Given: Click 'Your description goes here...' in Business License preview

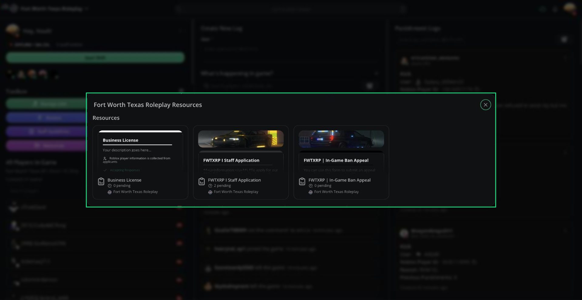Looking at the screenshot, I should click(x=127, y=150).
